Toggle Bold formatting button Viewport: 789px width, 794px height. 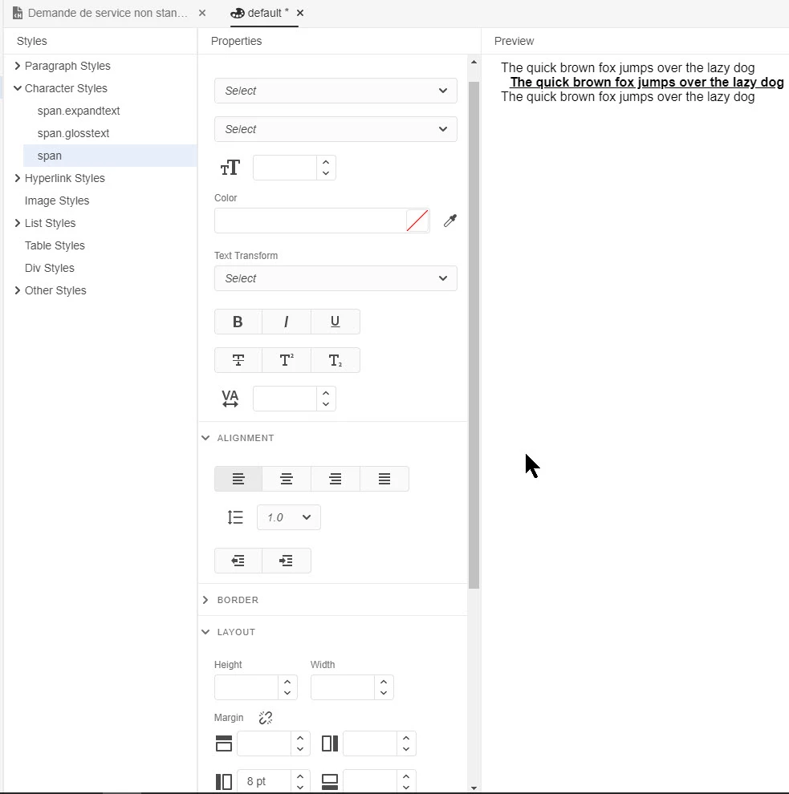pyautogui.click(x=238, y=322)
